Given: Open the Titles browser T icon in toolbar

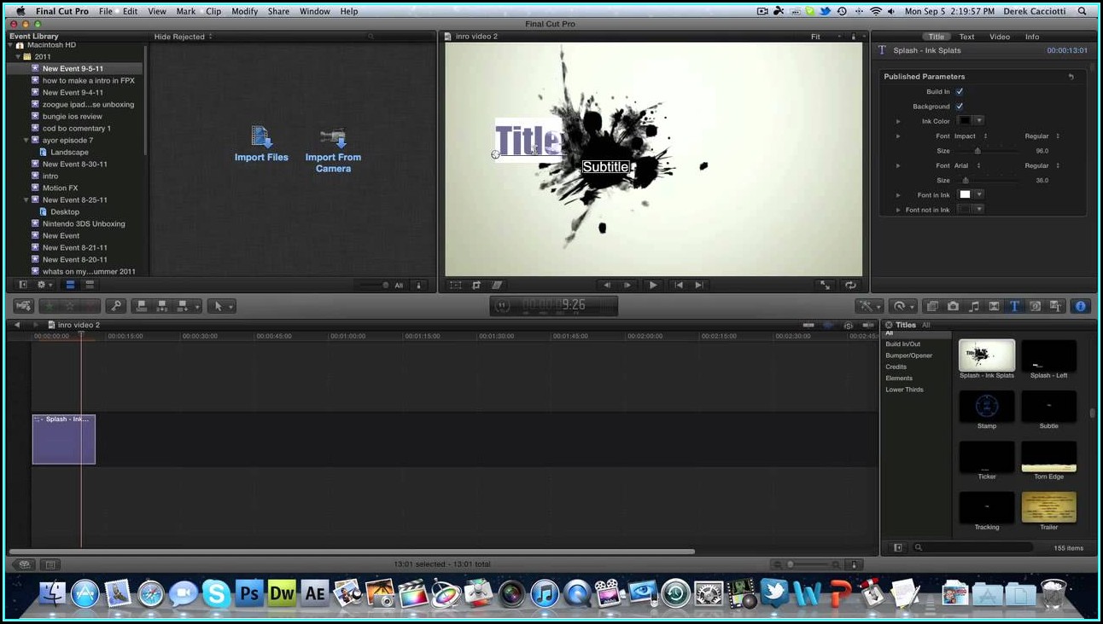Looking at the screenshot, I should pyautogui.click(x=1014, y=306).
